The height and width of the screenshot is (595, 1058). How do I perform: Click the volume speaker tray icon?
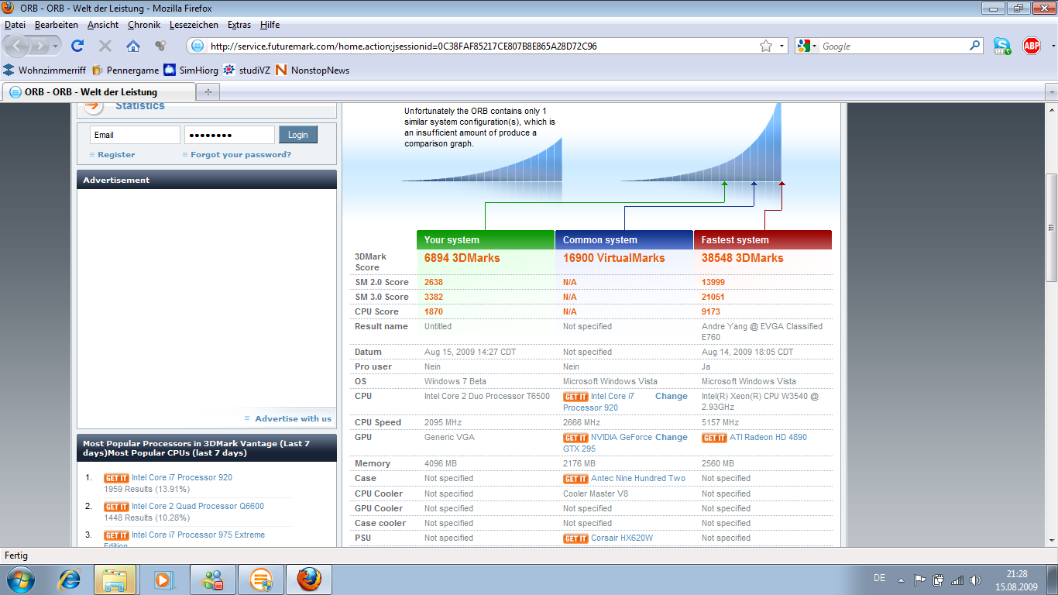tap(975, 580)
